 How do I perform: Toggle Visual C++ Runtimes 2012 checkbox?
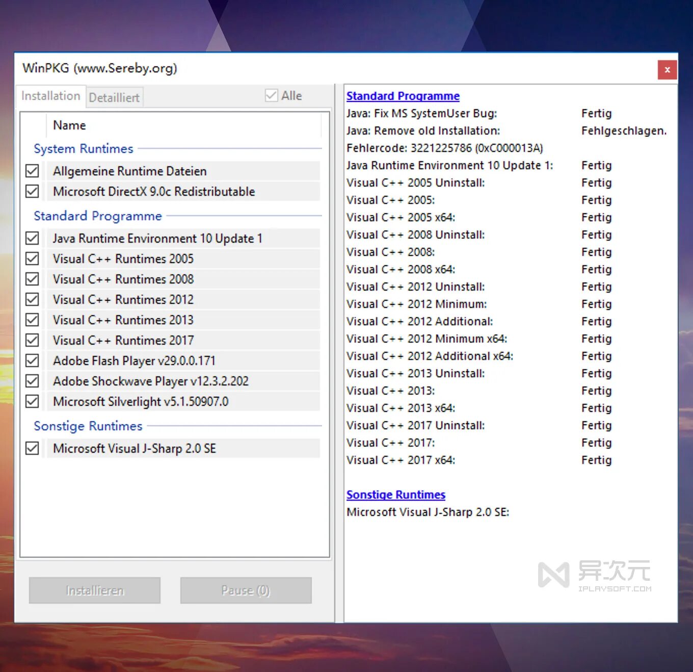click(32, 299)
